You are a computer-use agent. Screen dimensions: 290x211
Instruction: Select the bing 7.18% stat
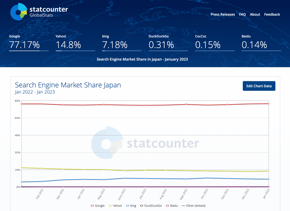point(122,43)
